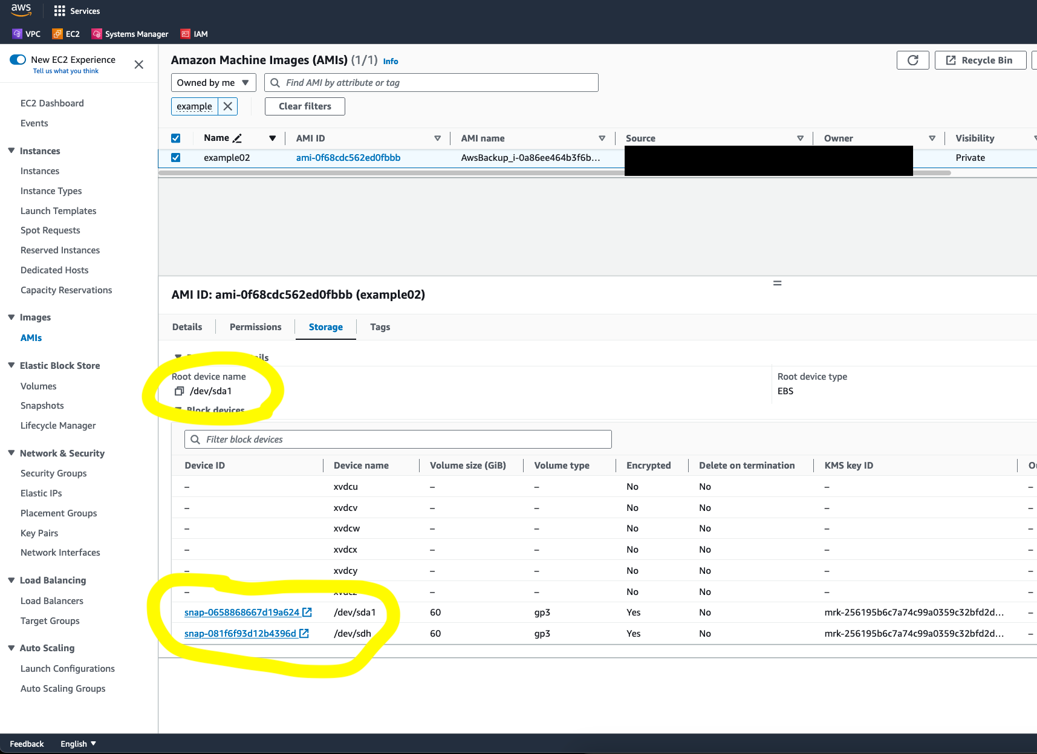
Task: Open the IAM service shortcut
Action: pos(194,34)
